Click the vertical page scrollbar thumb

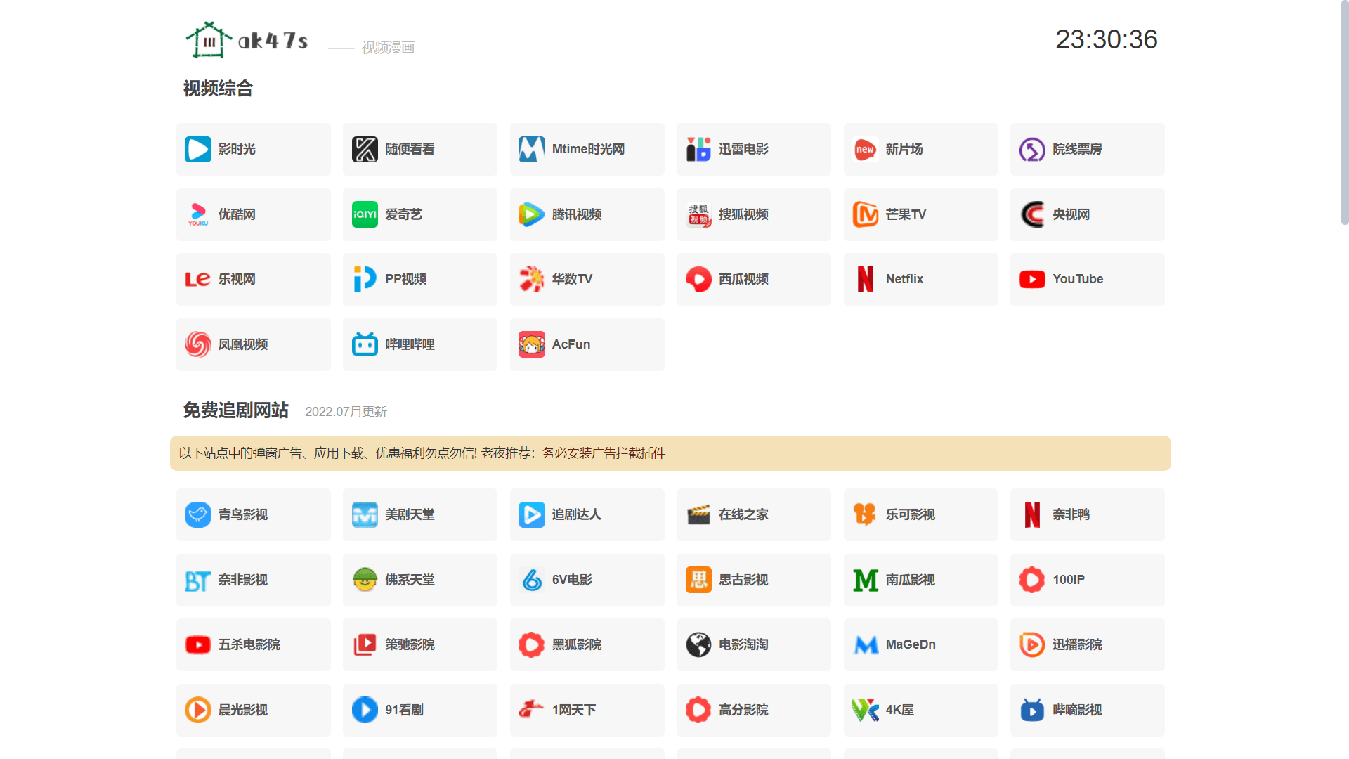(1344, 112)
